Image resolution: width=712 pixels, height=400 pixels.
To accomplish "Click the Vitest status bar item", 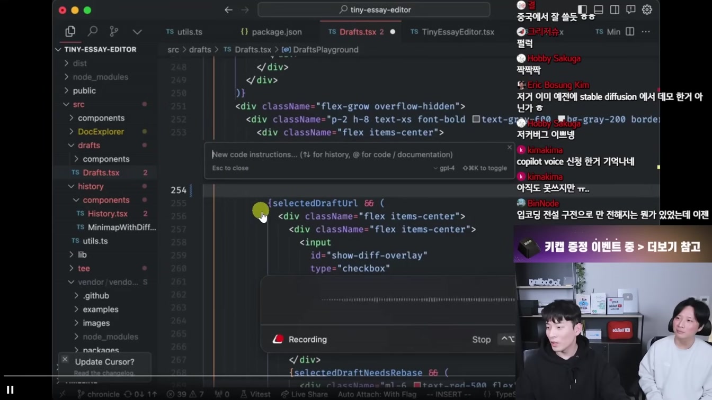I will click(x=255, y=394).
